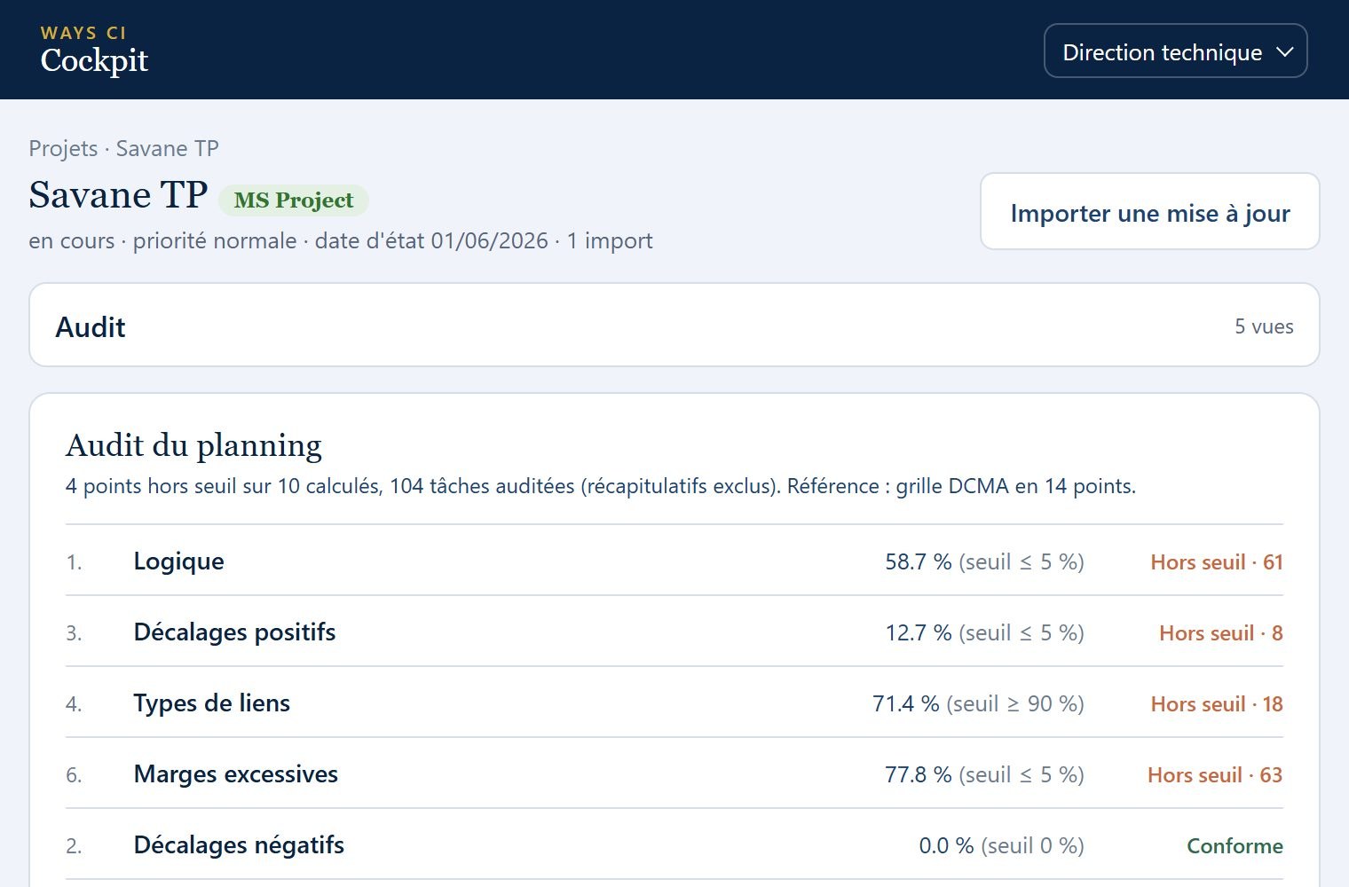Image resolution: width=1349 pixels, height=887 pixels.
Task: Click the Savane TP project title
Action: pyautogui.click(x=118, y=195)
